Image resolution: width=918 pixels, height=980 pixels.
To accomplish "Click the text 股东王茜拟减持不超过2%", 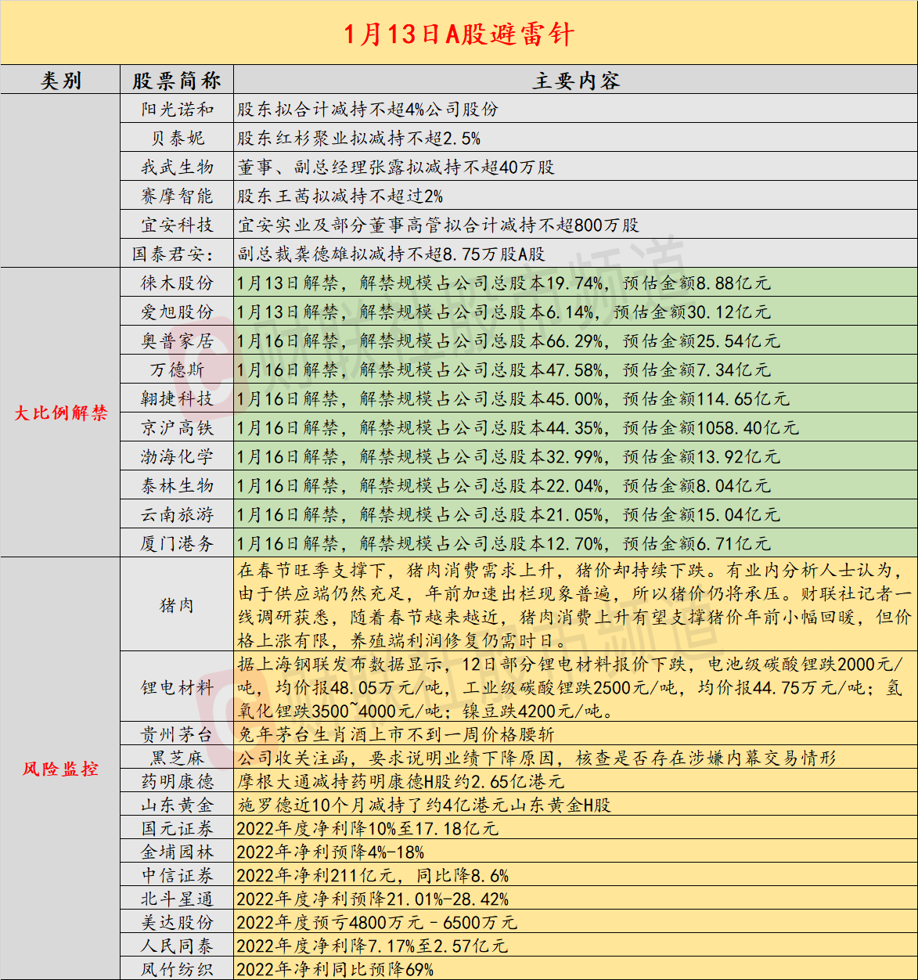I will point(340,196).
